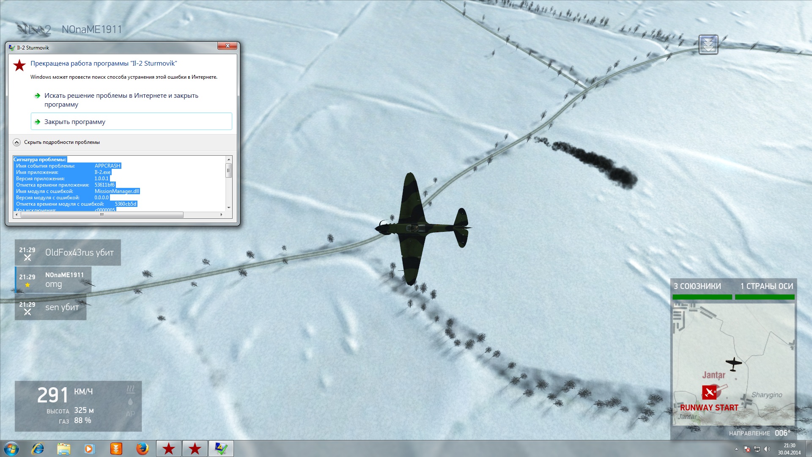This screenshot has height=457, width=812.
Task: Click left arrow of details horizontal scrollbar
Action: [x=16, y=215]
